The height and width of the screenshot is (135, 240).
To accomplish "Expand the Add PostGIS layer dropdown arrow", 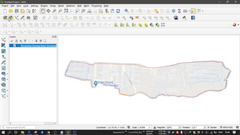I will coord(7,73).
